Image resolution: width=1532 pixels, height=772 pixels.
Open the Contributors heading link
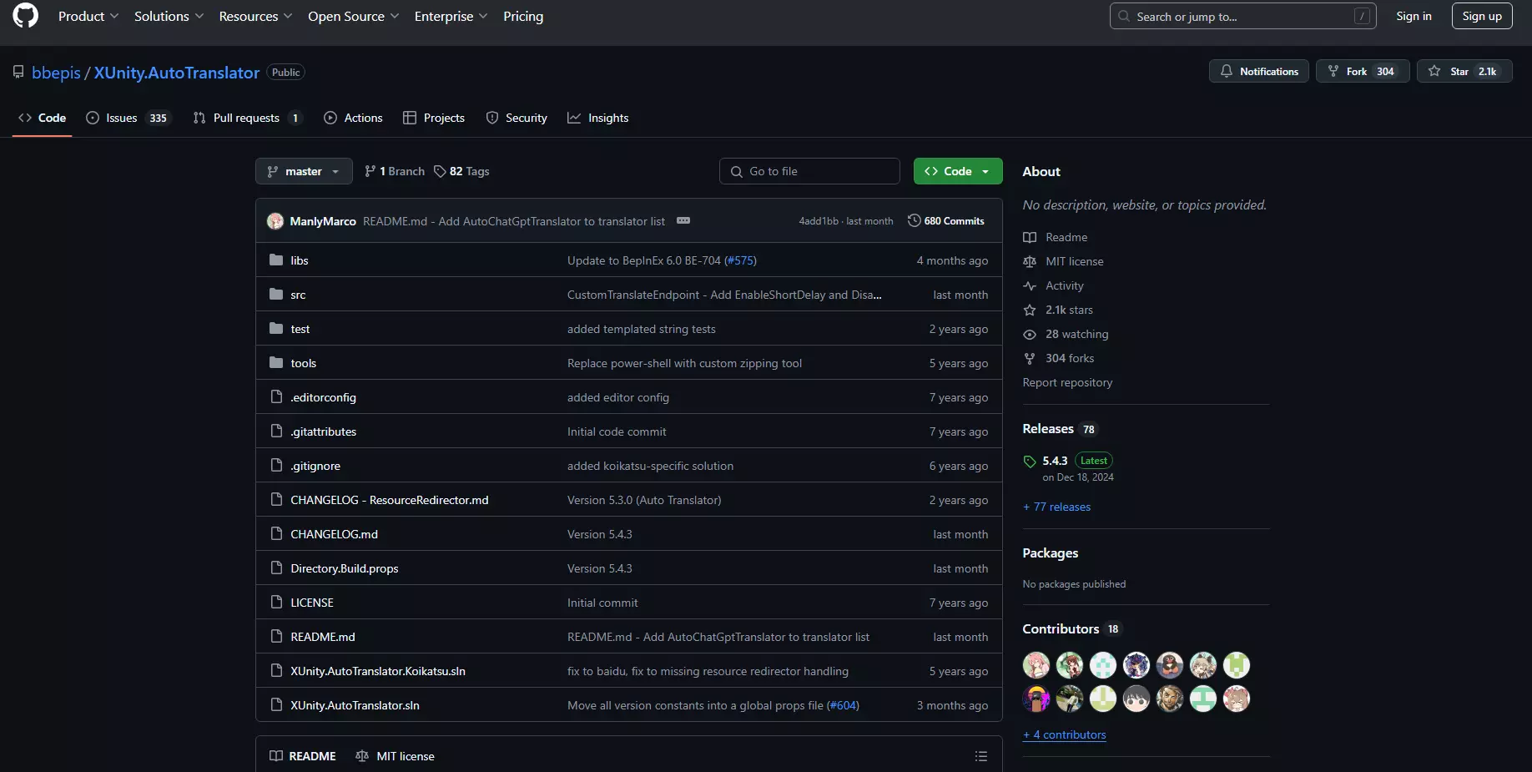1061,628
